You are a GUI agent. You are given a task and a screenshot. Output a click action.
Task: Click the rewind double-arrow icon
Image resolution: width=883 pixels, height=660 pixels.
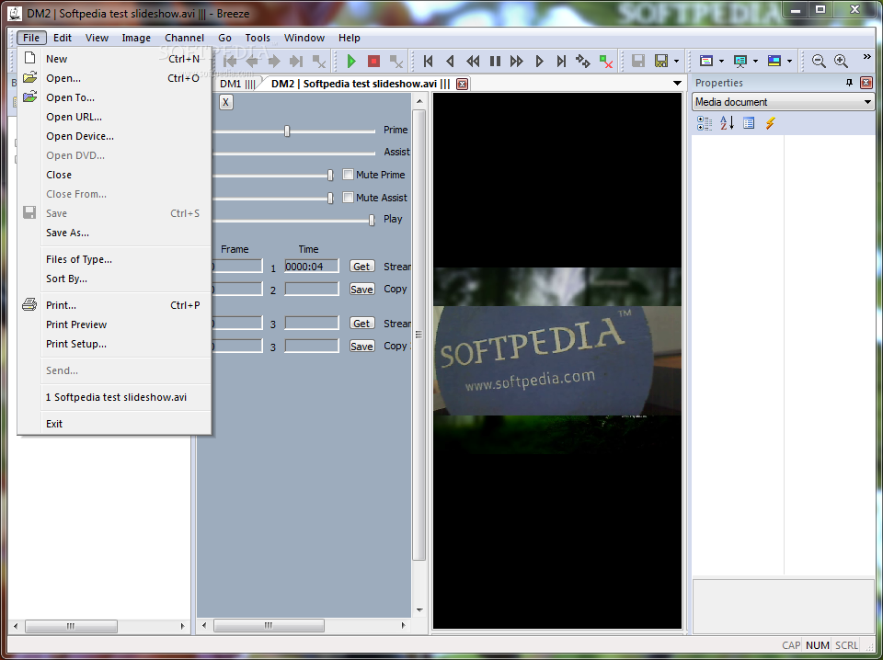[473, 61]
